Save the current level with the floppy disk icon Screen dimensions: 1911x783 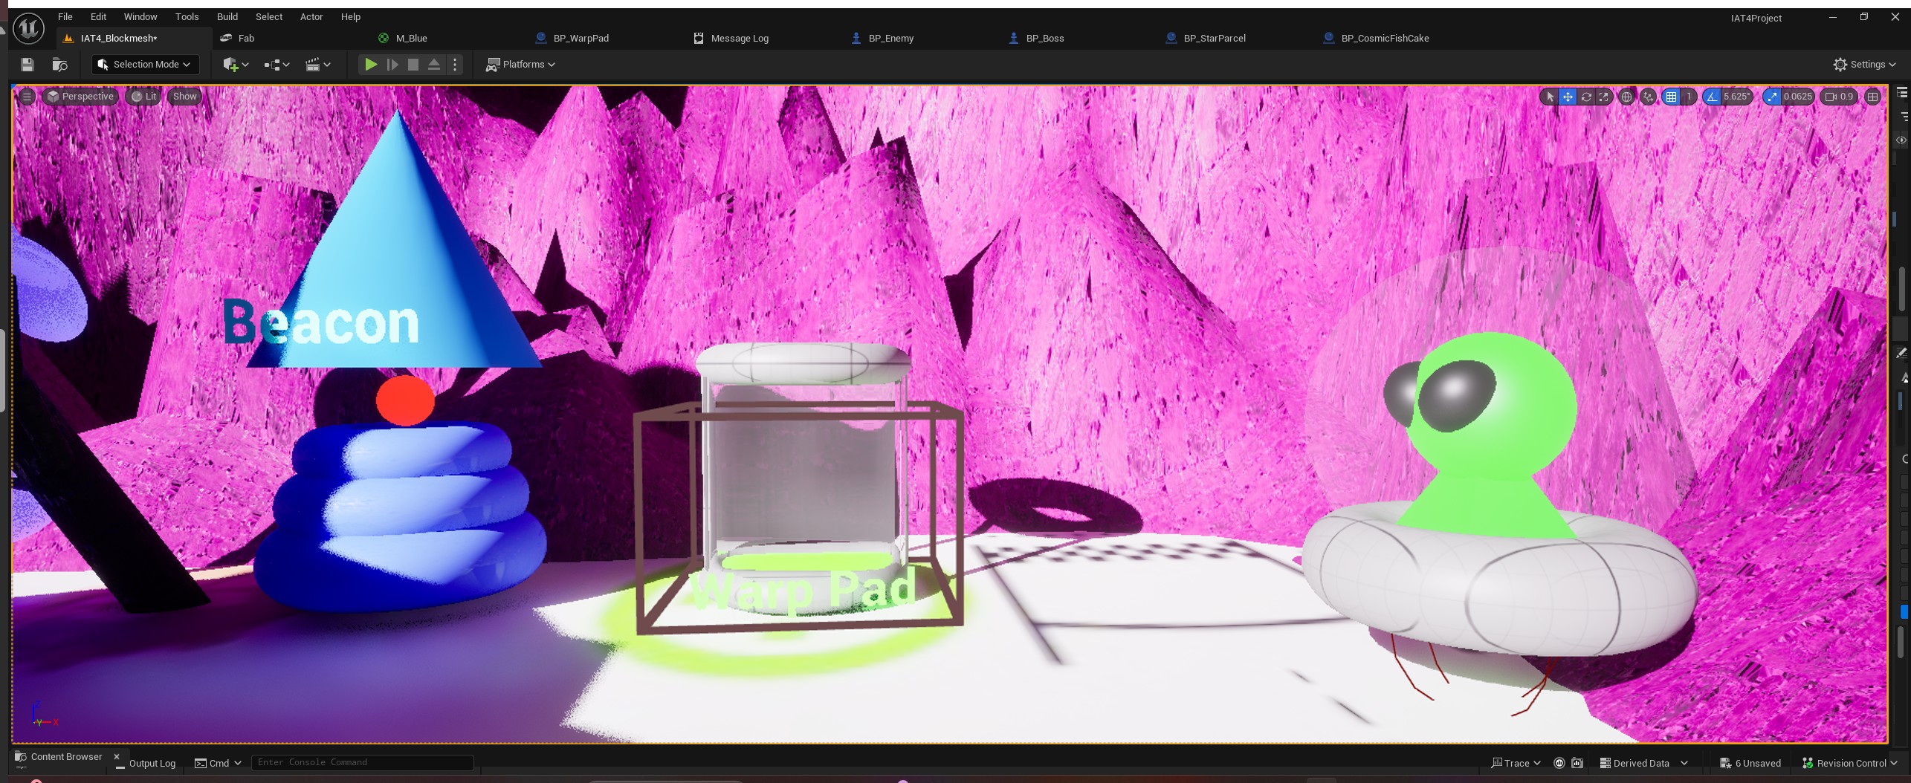click(x=28, y=65)
